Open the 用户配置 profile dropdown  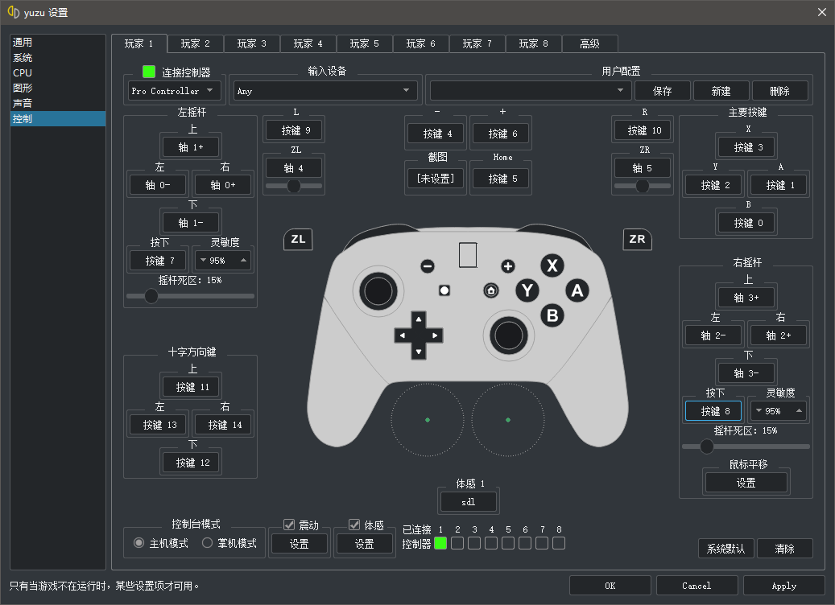(x=530, y=91)
